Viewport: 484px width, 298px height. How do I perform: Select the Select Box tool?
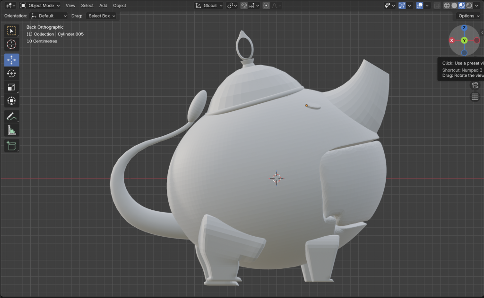tap(12, 31)
